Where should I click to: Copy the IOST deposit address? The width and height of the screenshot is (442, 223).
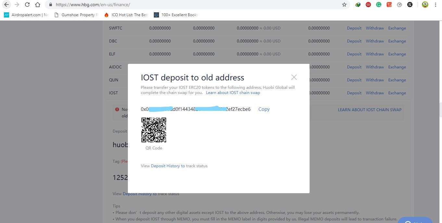[x=264, y=109]
